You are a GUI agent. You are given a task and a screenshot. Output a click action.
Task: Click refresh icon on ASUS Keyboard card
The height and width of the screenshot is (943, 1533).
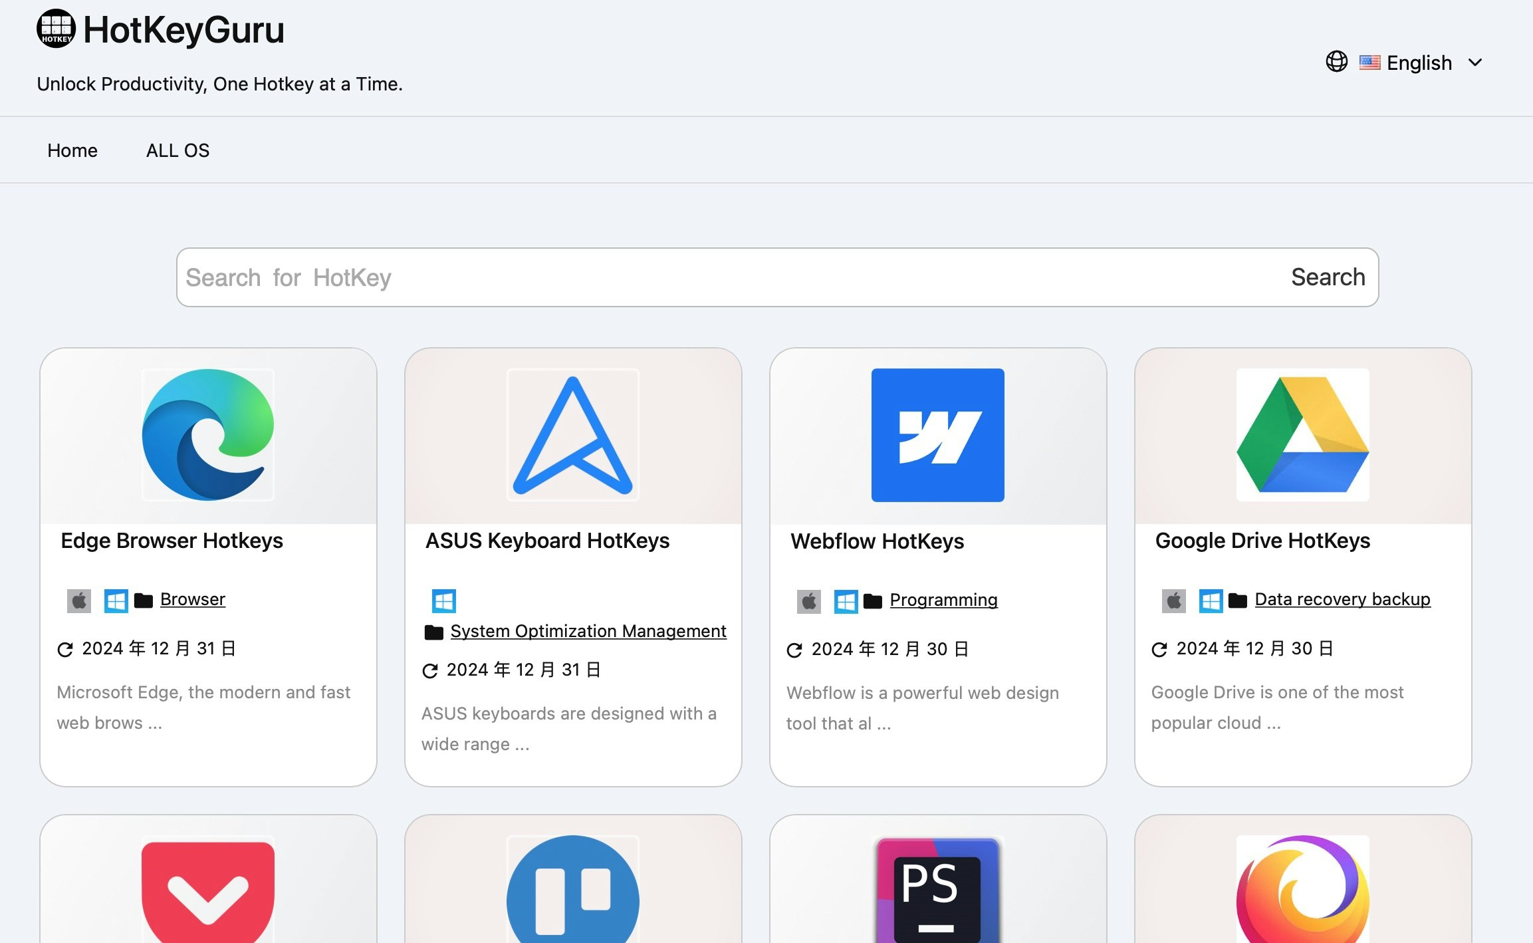coord(430,670)
